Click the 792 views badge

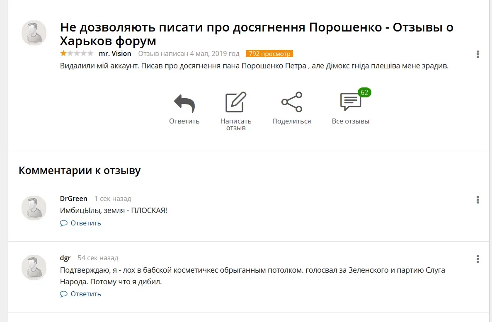tap(270, 53)
